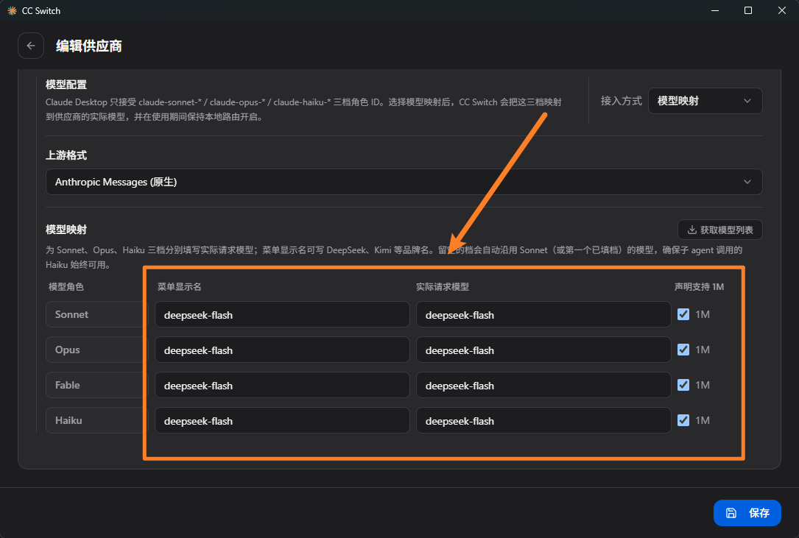Click the 模型角色 column header

[x=66, y=287]
